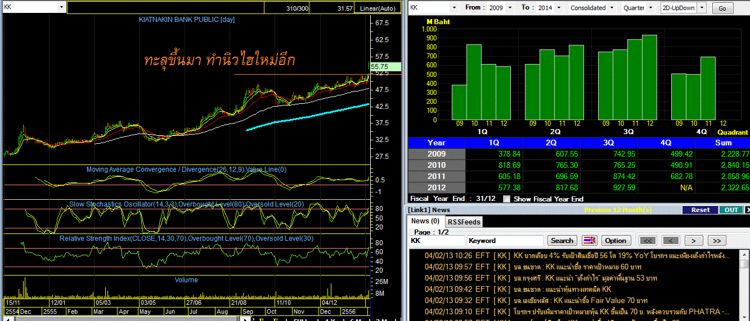
Task: Switch to the RSSFeeds tab
Action: coord(464,222)
